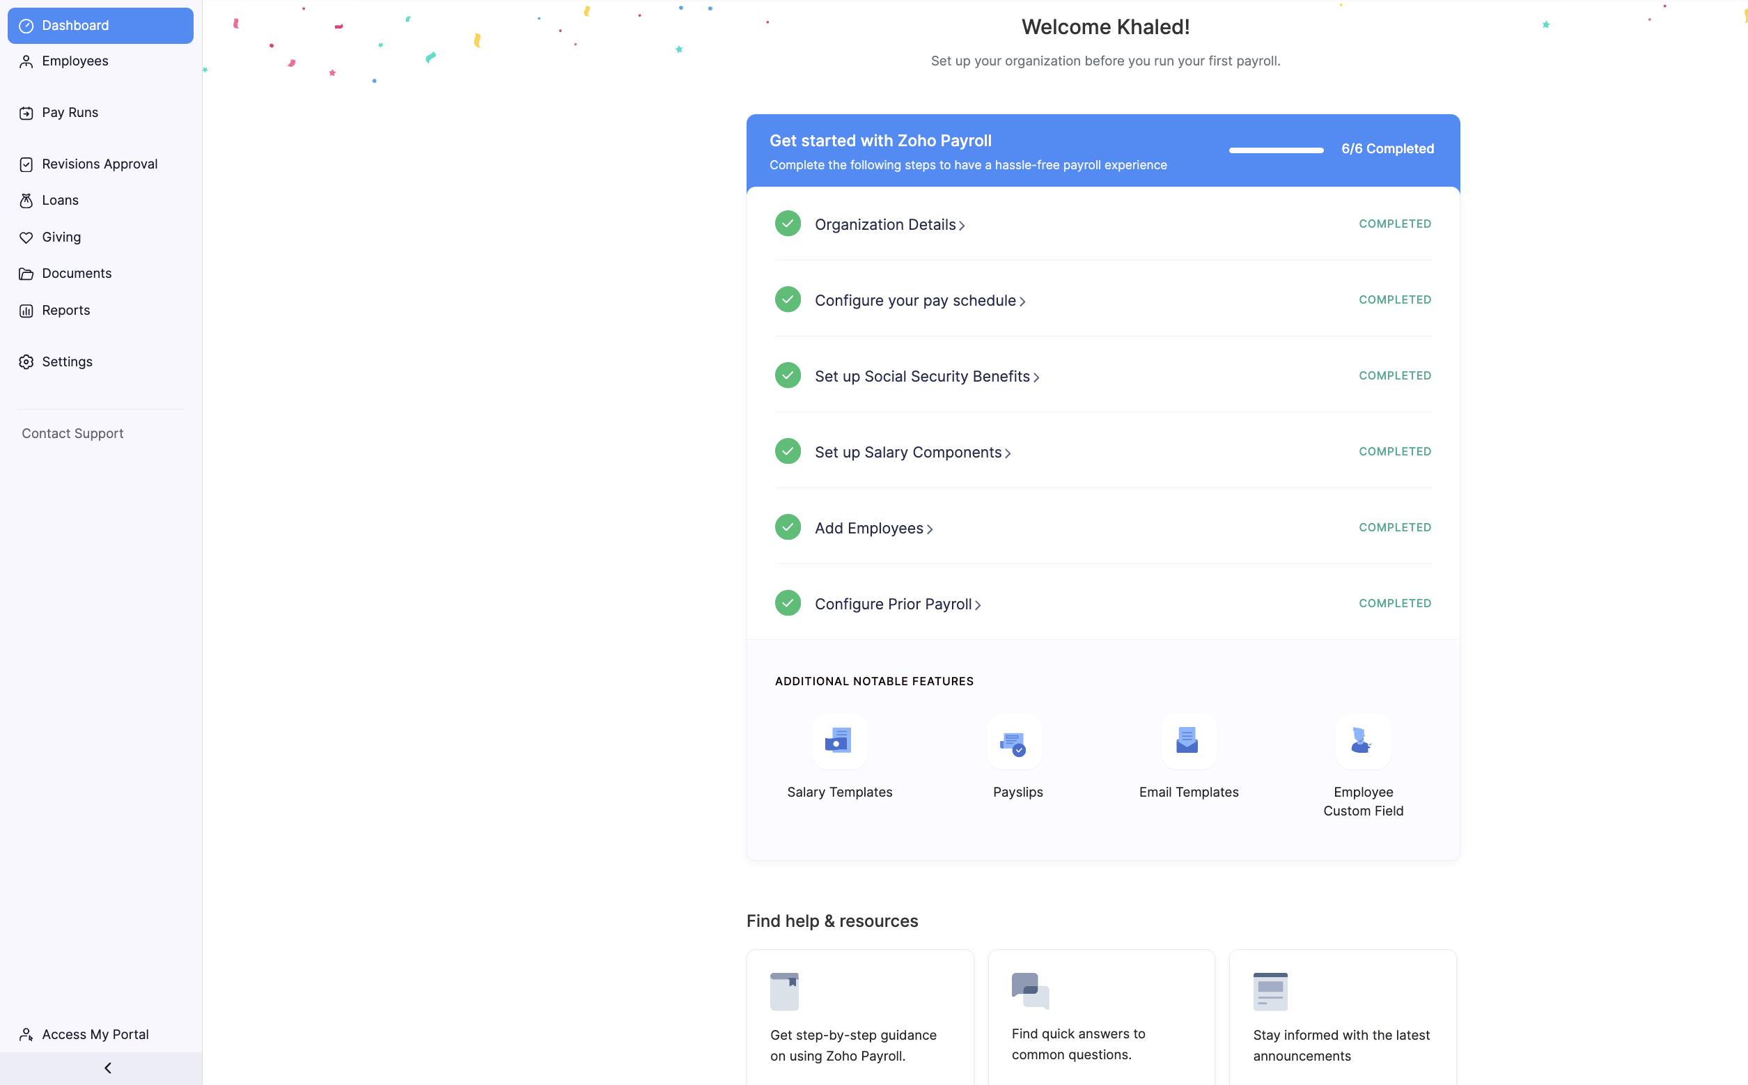Collapse the sidebar with the arrow
Image resolution: width=1748 pixels, height=1085 pixels.
click(x=107, y=1068)
